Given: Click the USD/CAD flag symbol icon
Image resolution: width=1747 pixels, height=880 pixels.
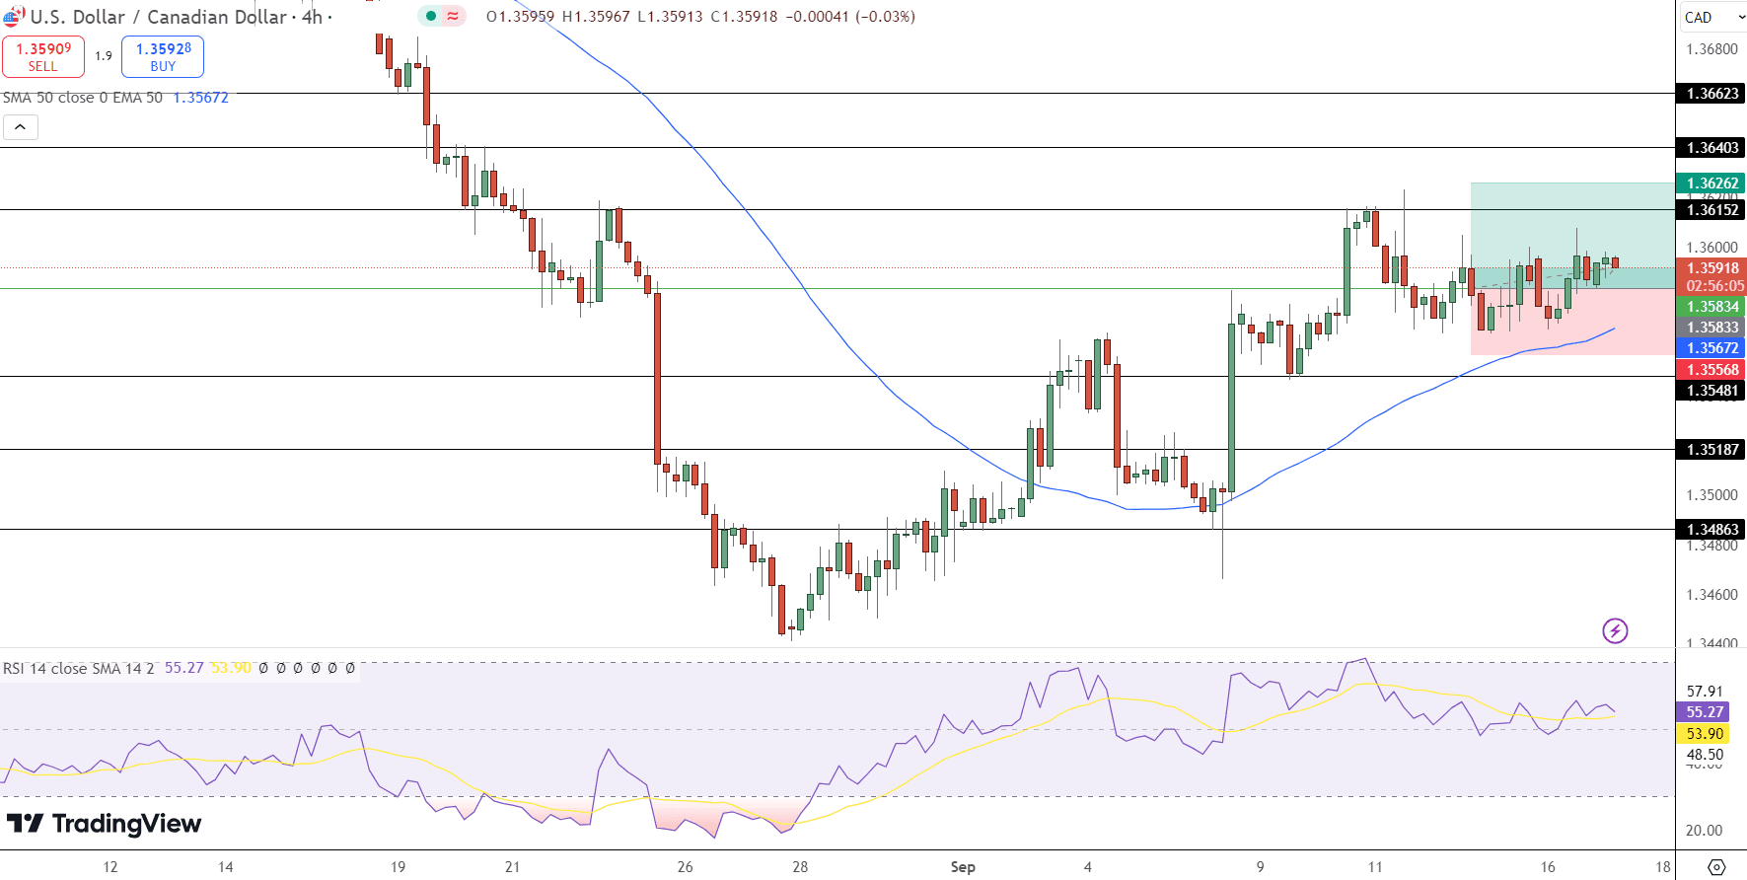Looking at the screenshot, I should pyautogui.click(x=14, y=16).
